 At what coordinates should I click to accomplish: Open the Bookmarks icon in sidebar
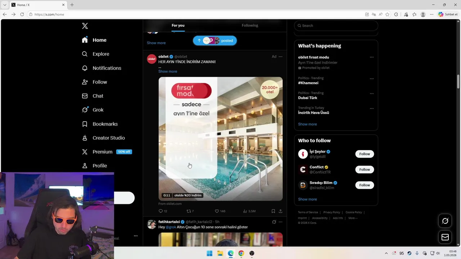click(x=85, y=124)
